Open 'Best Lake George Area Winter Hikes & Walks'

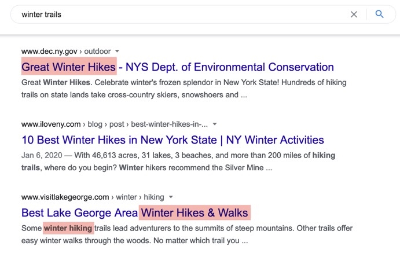[x=135, y=212]
